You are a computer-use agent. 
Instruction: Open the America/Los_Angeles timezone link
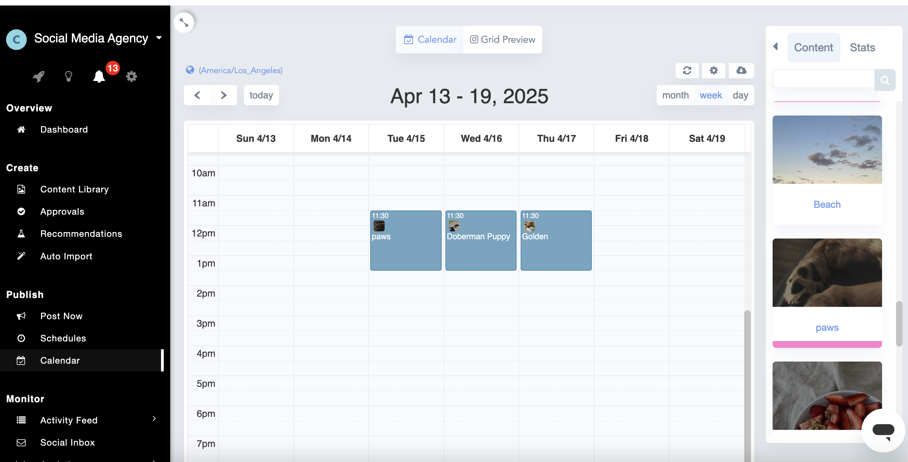(240, 70)
